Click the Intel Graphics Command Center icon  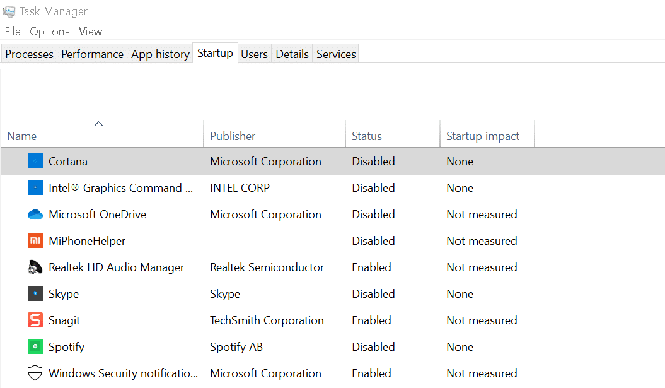[x=35, y=187]
